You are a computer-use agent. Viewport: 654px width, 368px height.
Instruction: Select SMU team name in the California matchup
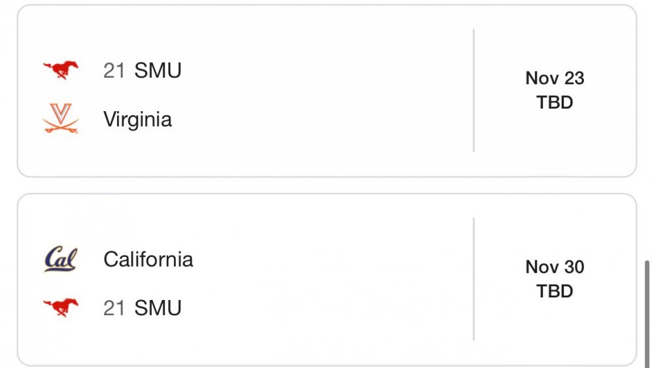point(158,307)
